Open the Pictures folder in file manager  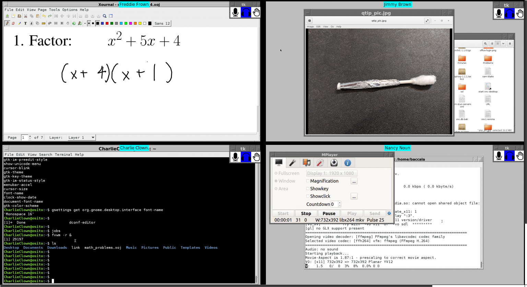[462, 59]
